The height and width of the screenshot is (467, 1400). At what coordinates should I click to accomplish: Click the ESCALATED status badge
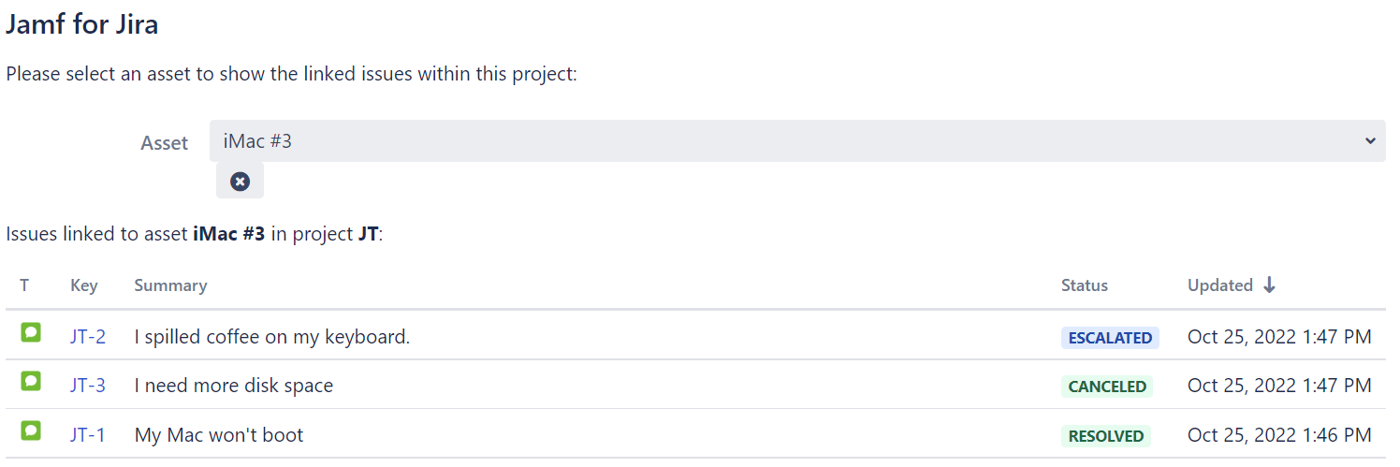pos(1110,338)
